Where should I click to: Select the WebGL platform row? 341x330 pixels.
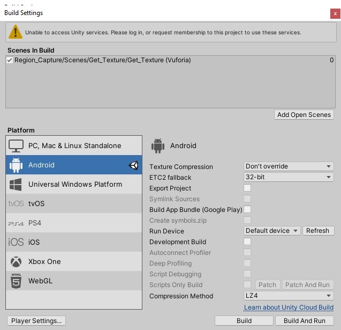[x=74, y=281]
